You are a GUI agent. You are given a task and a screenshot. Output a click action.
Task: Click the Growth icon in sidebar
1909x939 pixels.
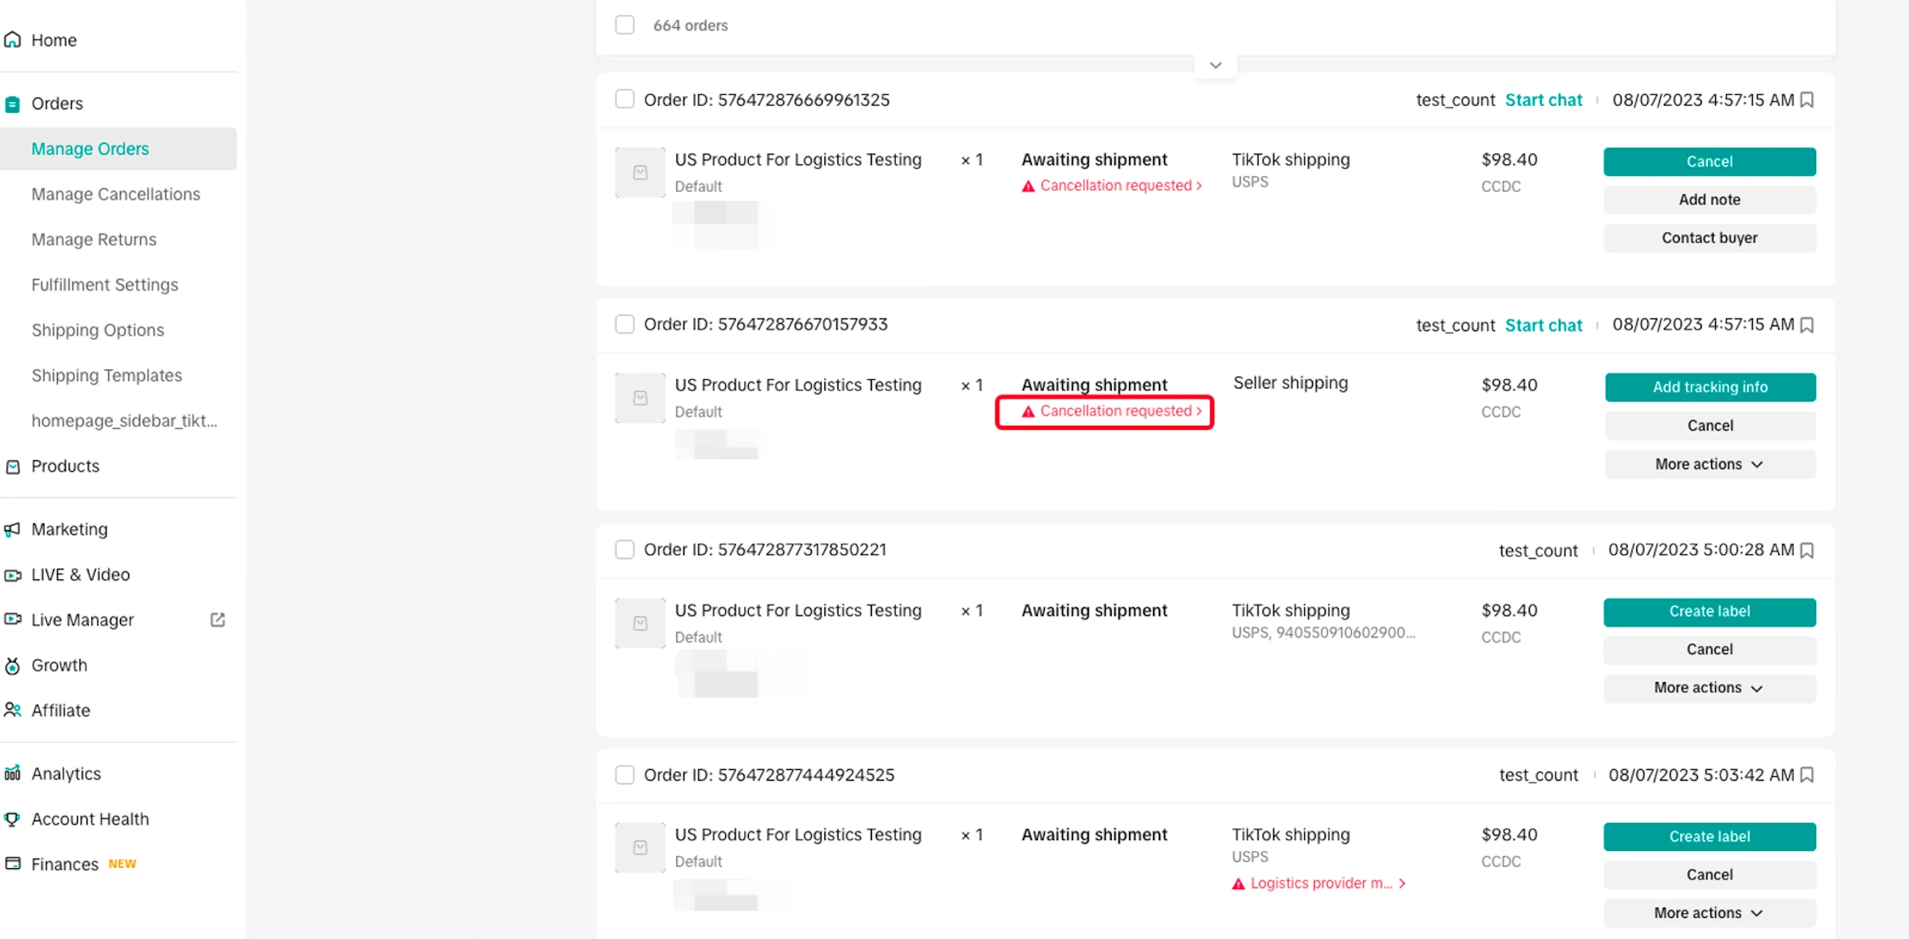click(12, 666)
